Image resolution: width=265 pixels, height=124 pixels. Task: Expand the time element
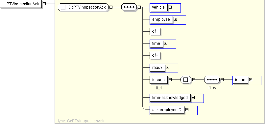[x=166, y=44]
